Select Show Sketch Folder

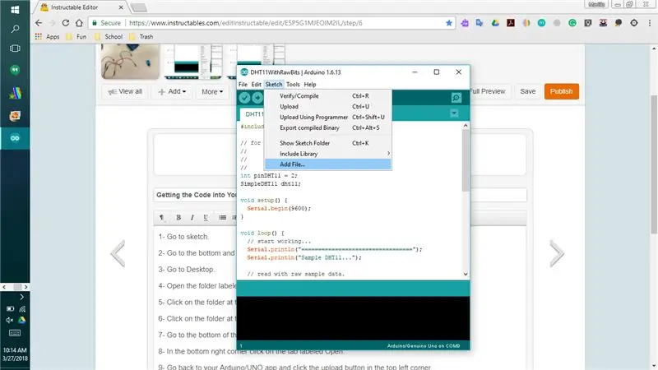click(328, 143)
